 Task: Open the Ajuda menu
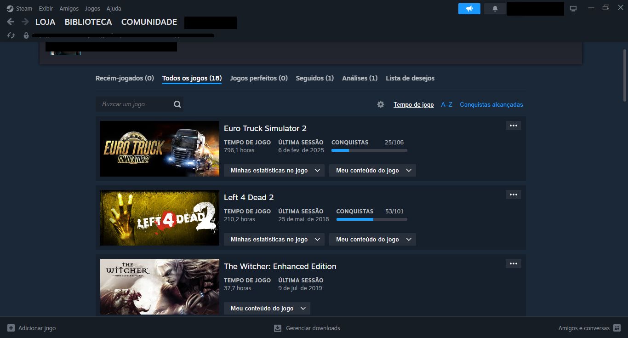tap(114, 8)
